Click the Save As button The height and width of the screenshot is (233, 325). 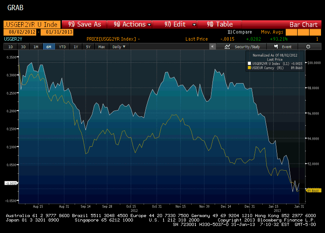click(84, 24)
